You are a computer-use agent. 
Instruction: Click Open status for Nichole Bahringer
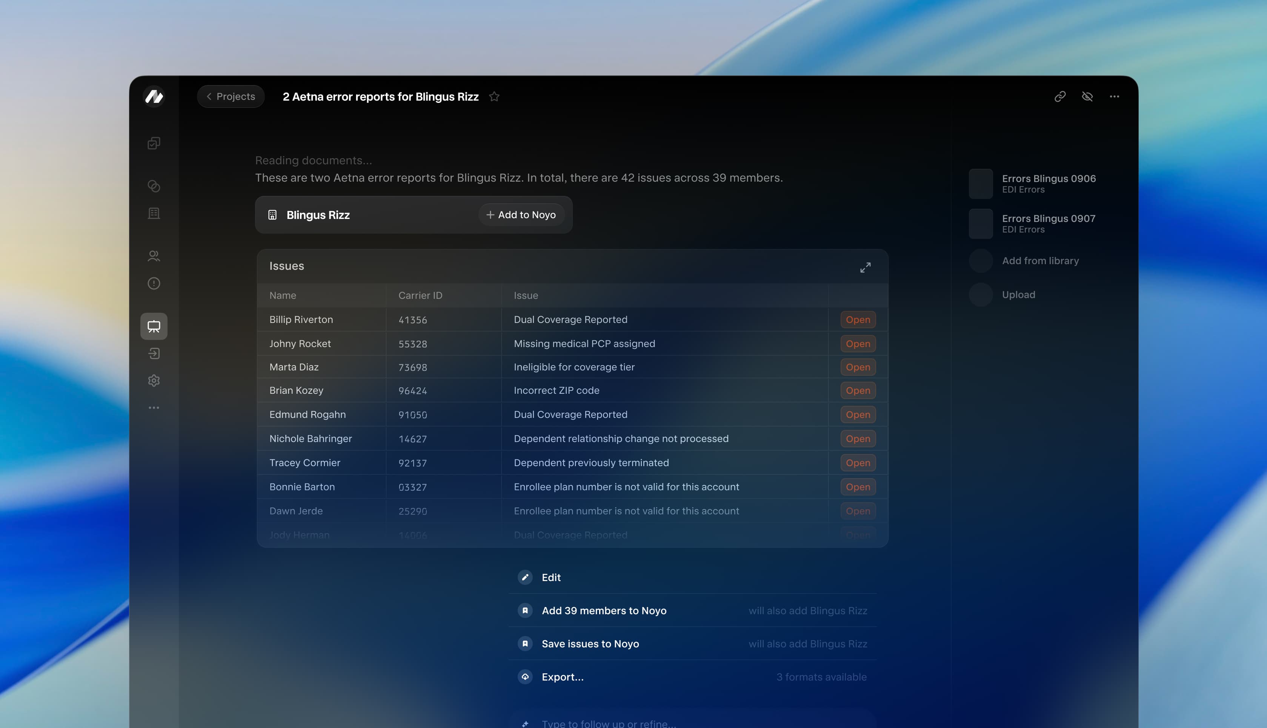pos(858,439)
